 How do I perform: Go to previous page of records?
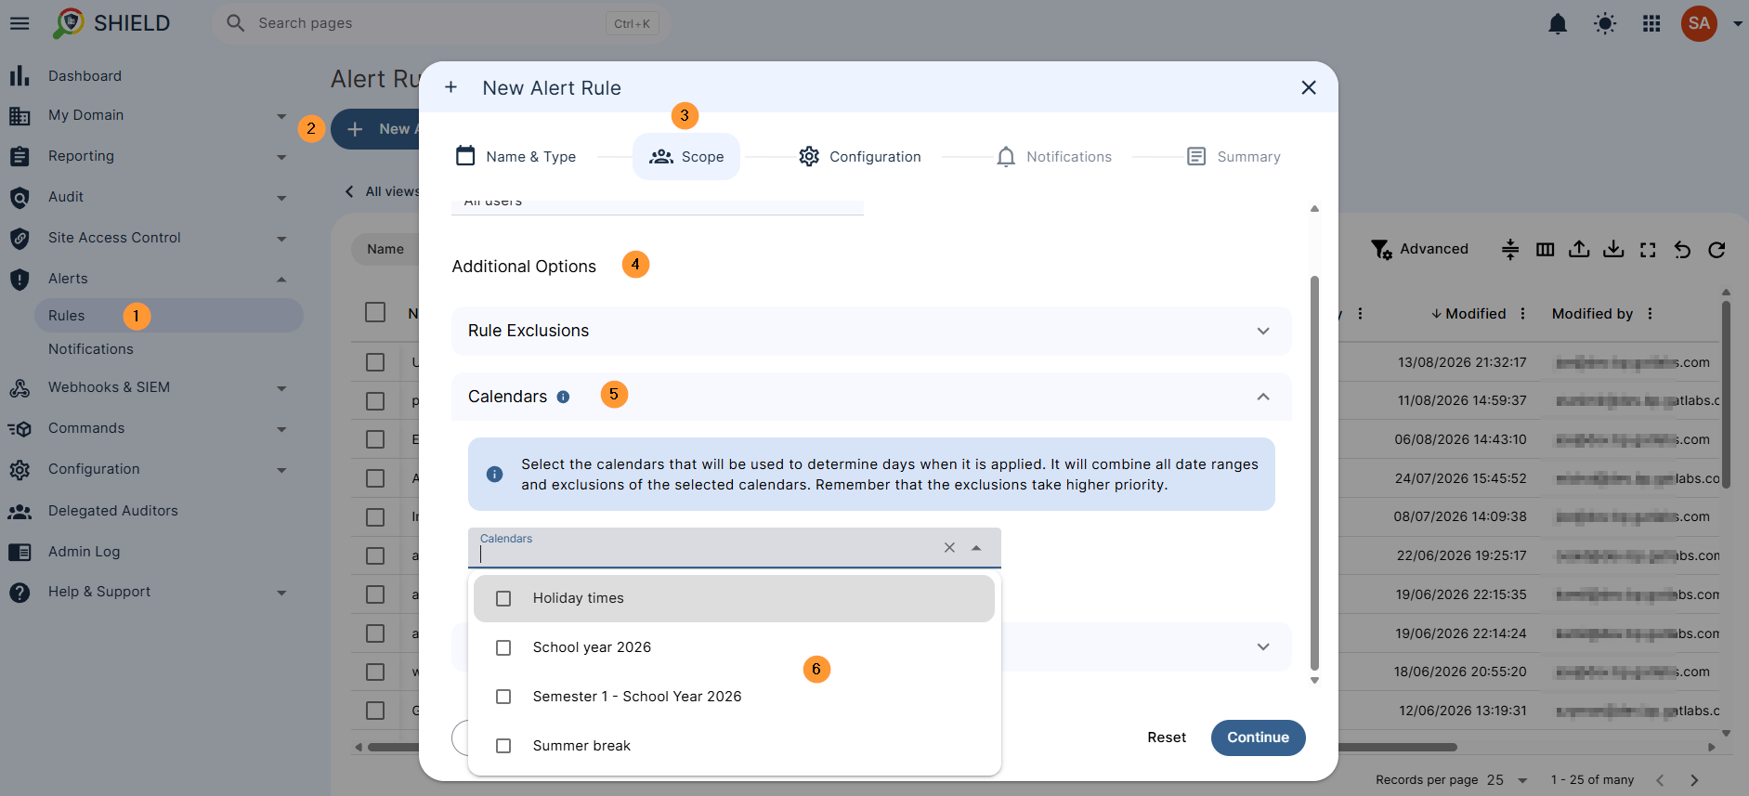1660,780
